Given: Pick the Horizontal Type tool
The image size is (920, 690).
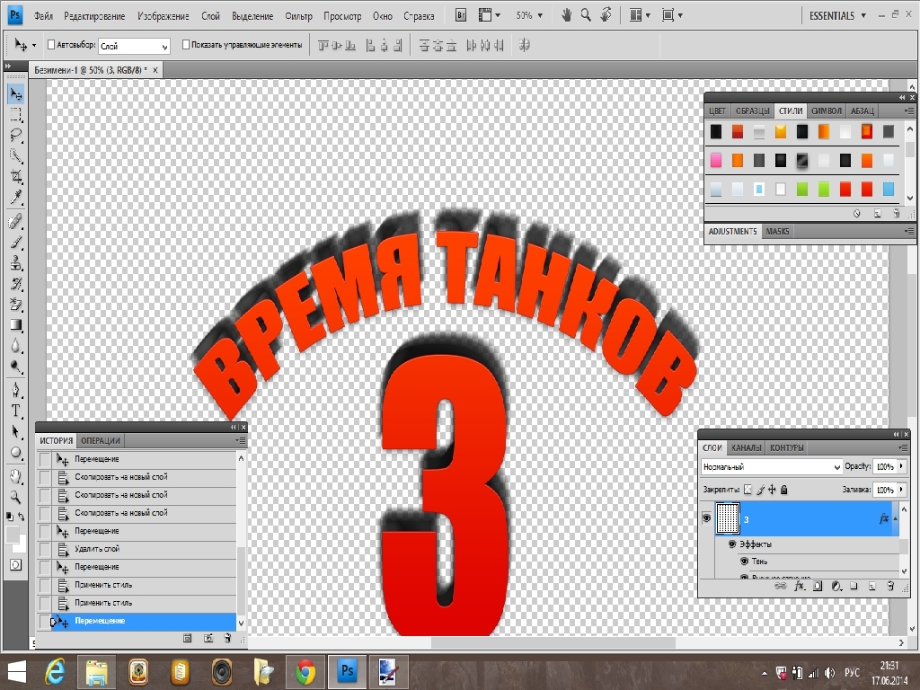Looking at the screenshot, I should (x=16, y=411).
